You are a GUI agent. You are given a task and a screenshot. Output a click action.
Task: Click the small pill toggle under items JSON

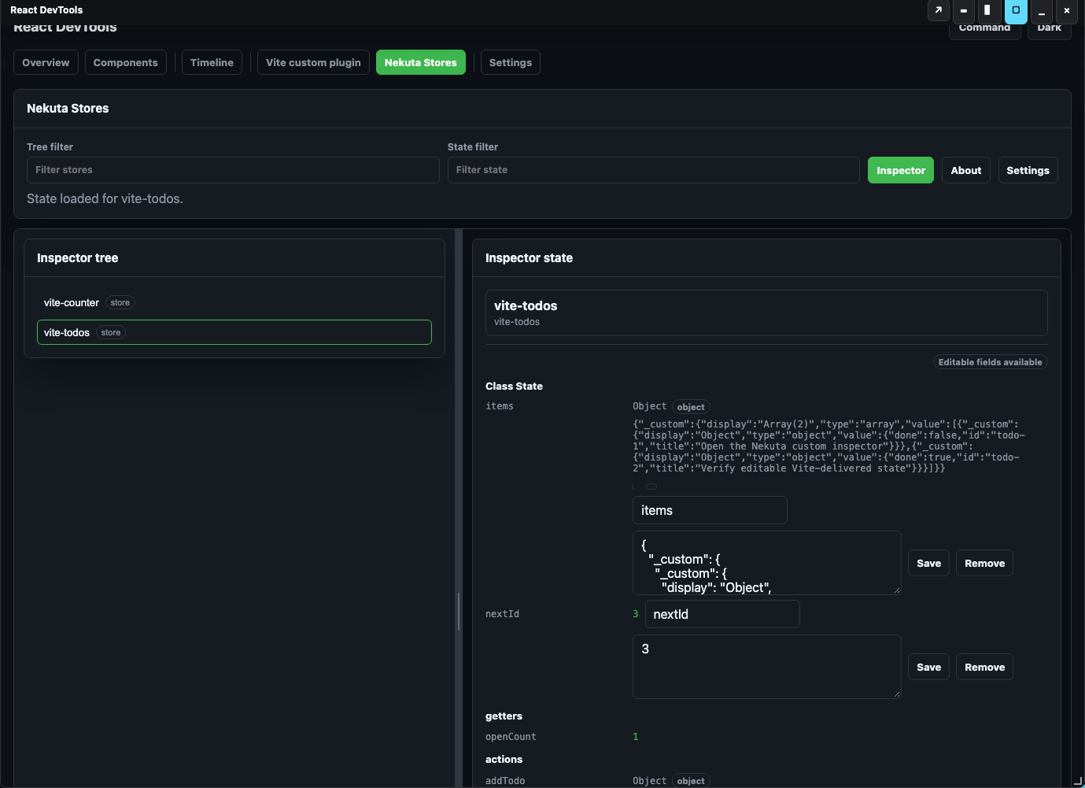click(x=651, y=486)
